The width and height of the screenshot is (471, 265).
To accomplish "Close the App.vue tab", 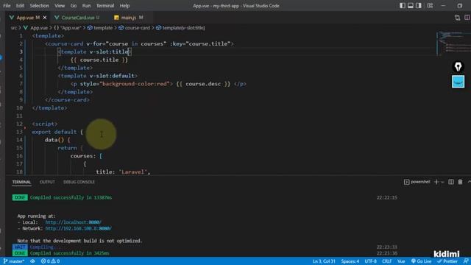I will pyautogui.click(x=45, y=18).
